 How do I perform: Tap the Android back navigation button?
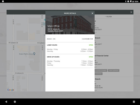point(6,102)
